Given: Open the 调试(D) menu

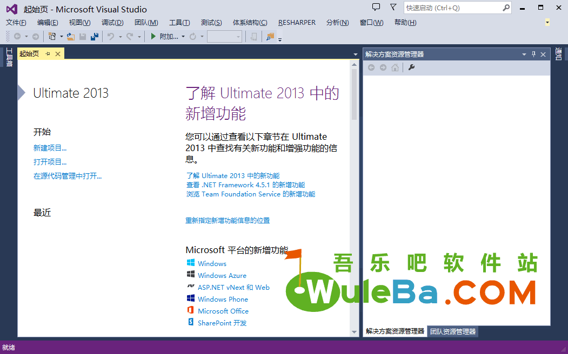Looking at the screenshot, I should coord(112,23).
